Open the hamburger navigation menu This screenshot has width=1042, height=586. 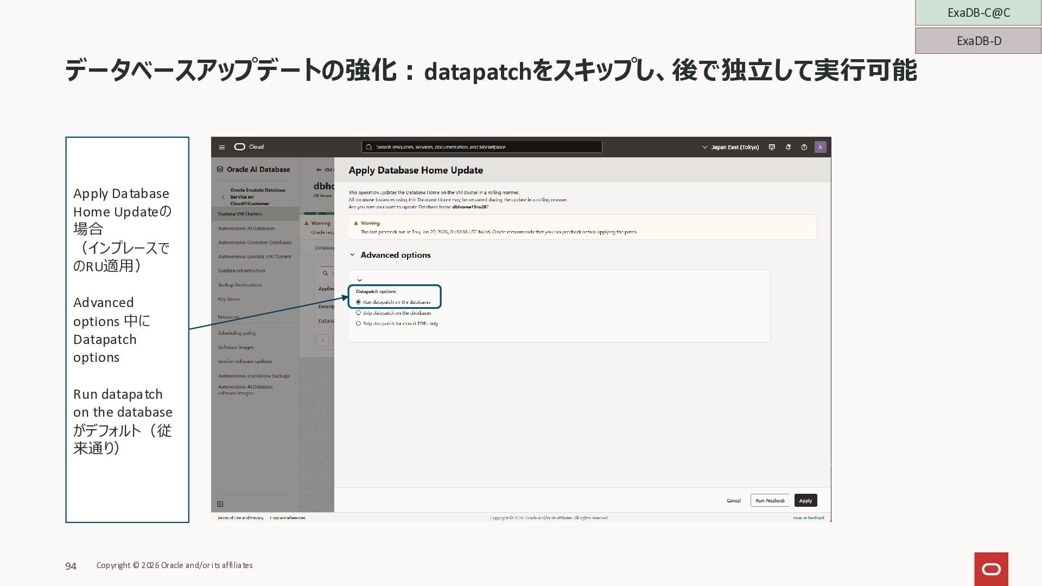[x=221, y=147]
